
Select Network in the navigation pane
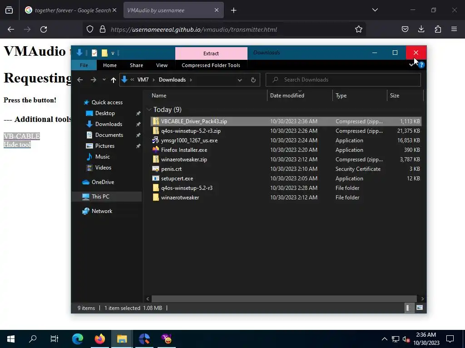[102, 211]
